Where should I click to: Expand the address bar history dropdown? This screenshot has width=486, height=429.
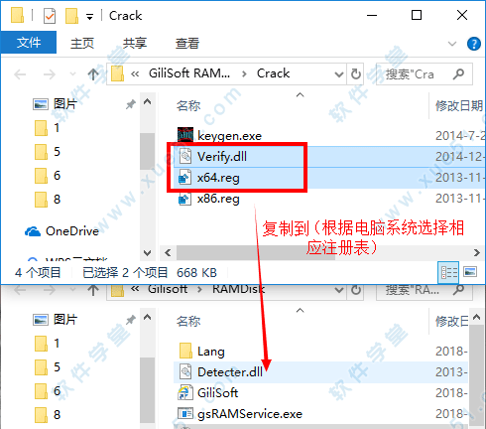(x=339, y=74)
